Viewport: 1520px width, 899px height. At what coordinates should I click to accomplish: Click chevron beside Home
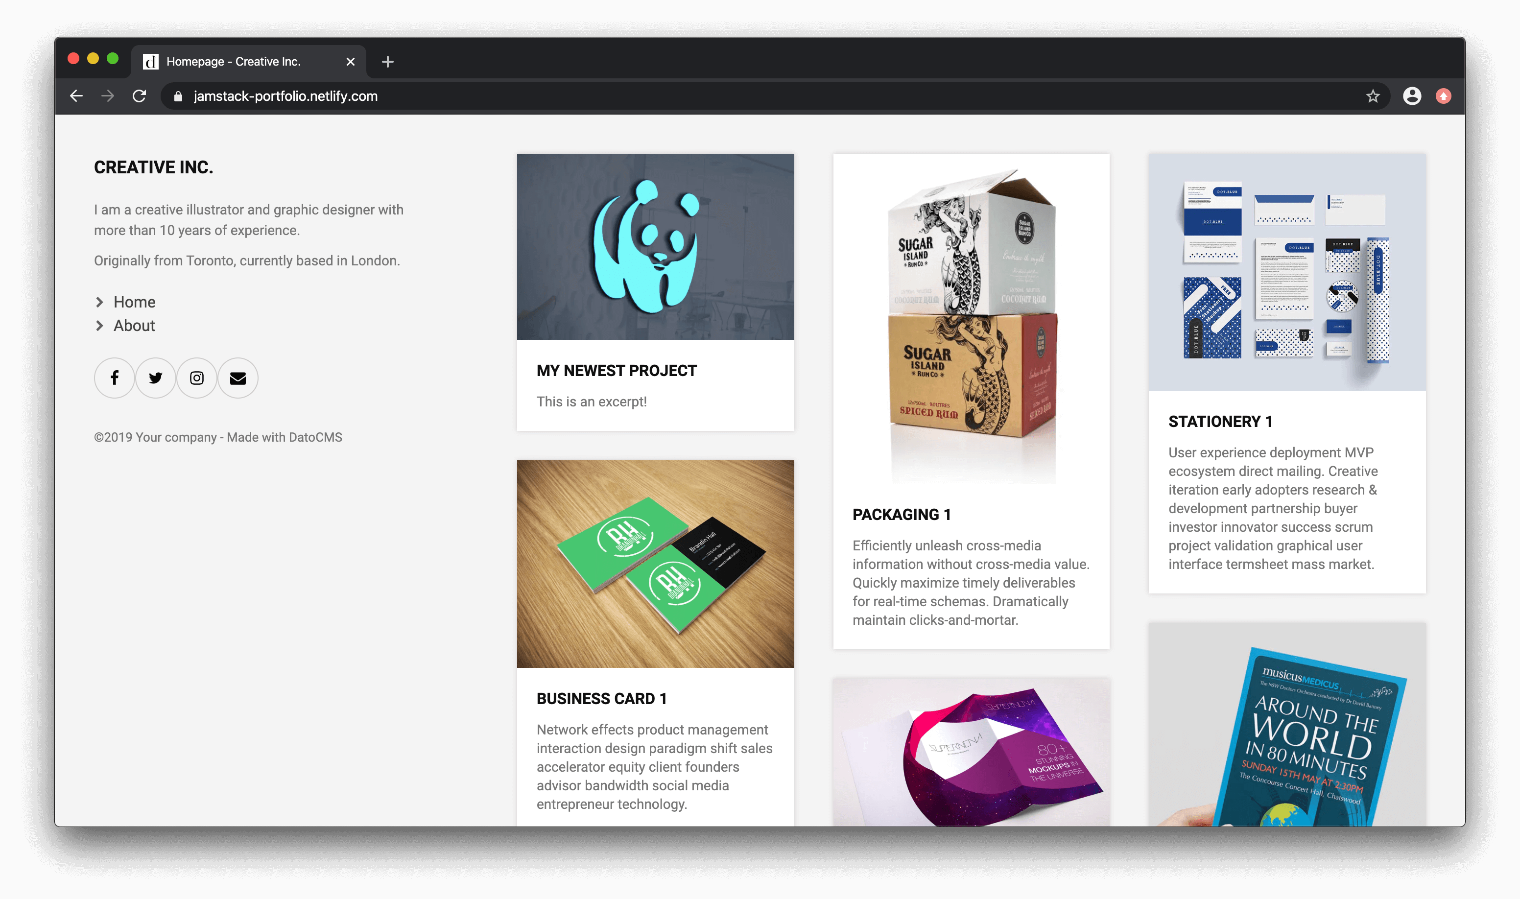[x=100, y=302]
